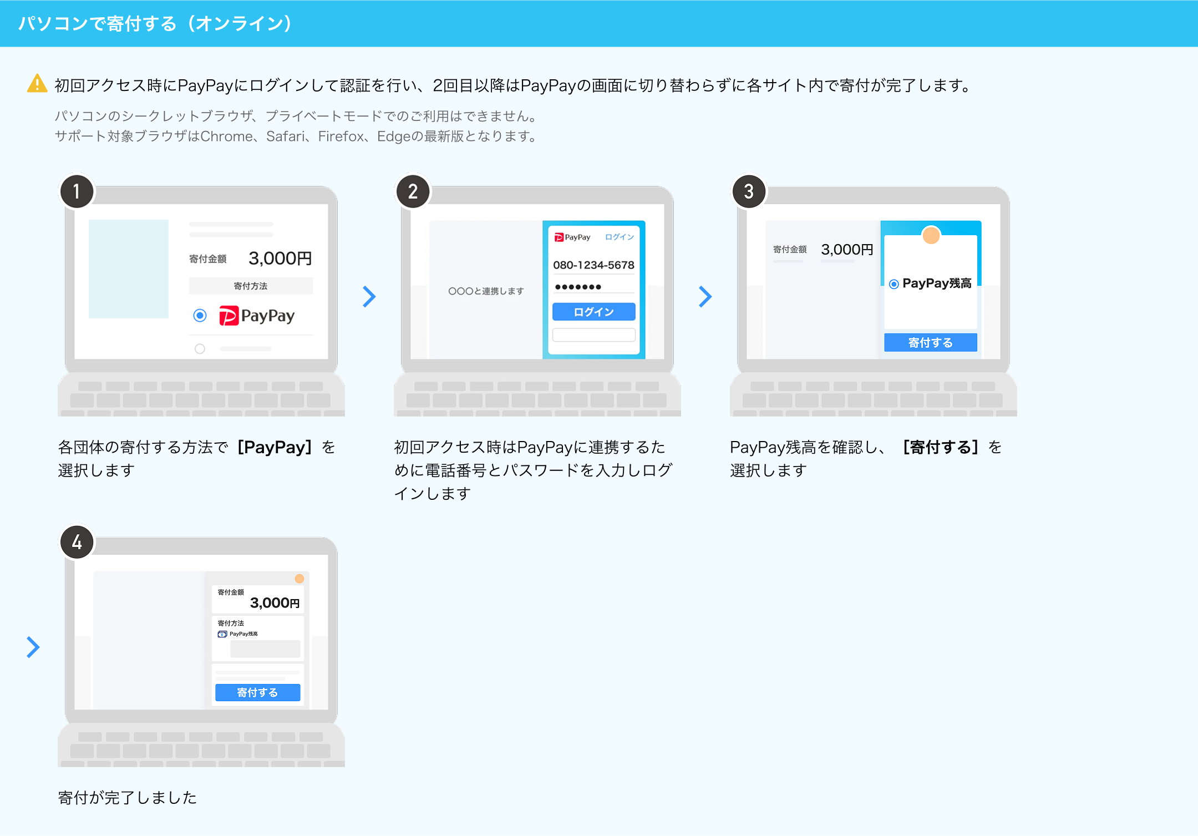
Task: Click small PayPay logo in login panel
Action: point(559,237)
